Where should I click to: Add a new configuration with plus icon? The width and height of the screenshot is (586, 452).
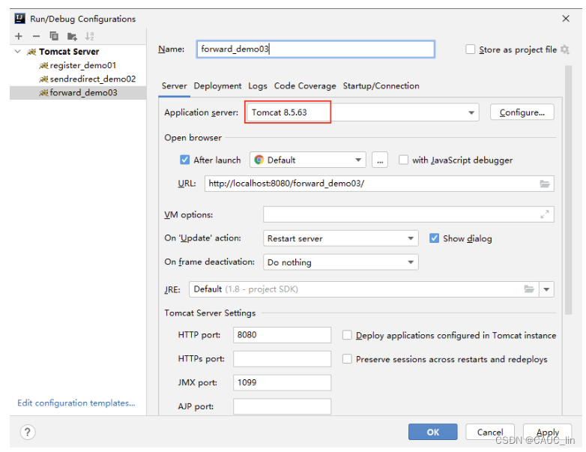(19, 36)
